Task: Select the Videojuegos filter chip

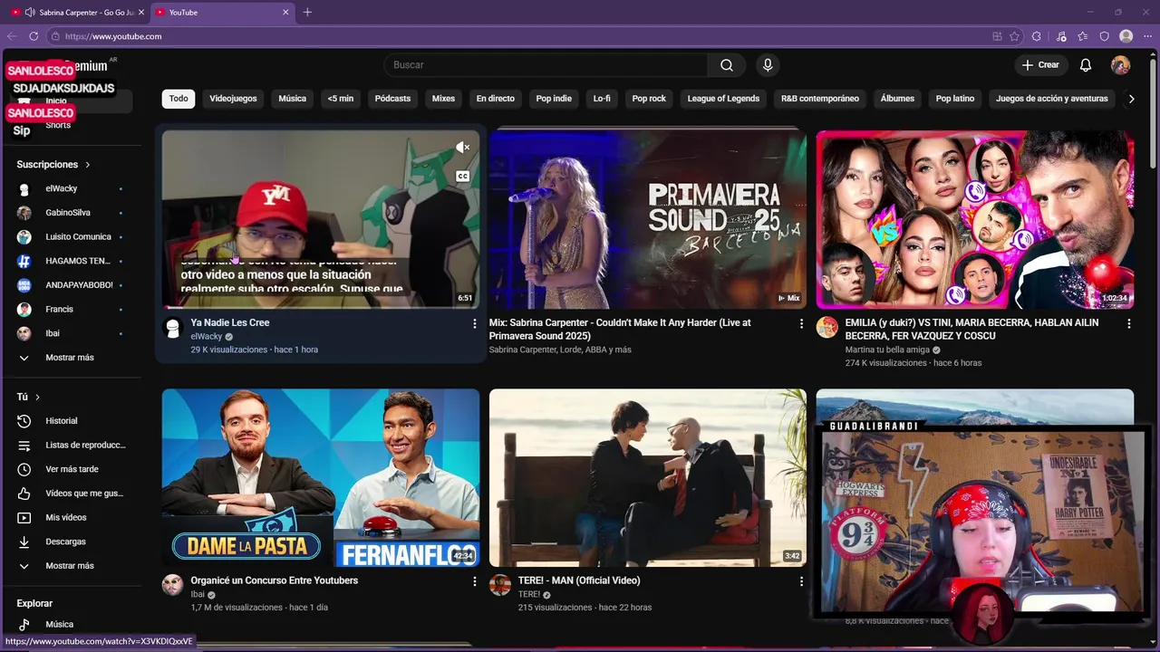Action: click(x=233, y=99)
